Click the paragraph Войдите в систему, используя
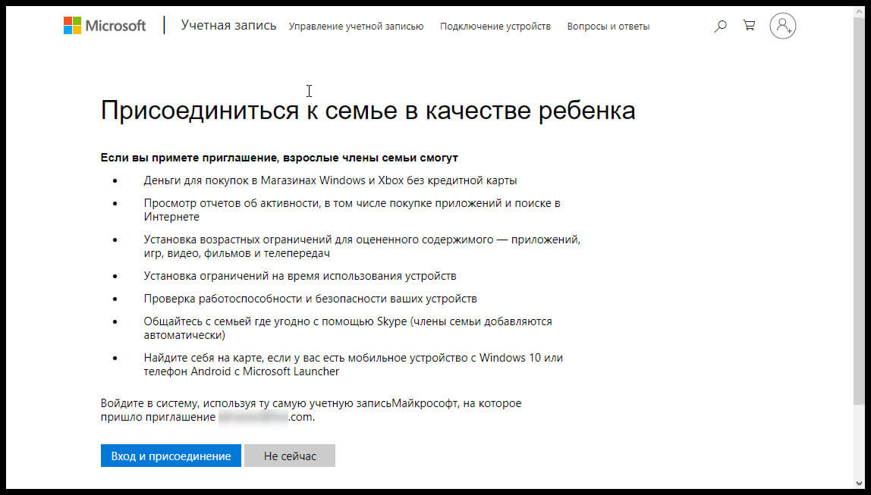 311,410
